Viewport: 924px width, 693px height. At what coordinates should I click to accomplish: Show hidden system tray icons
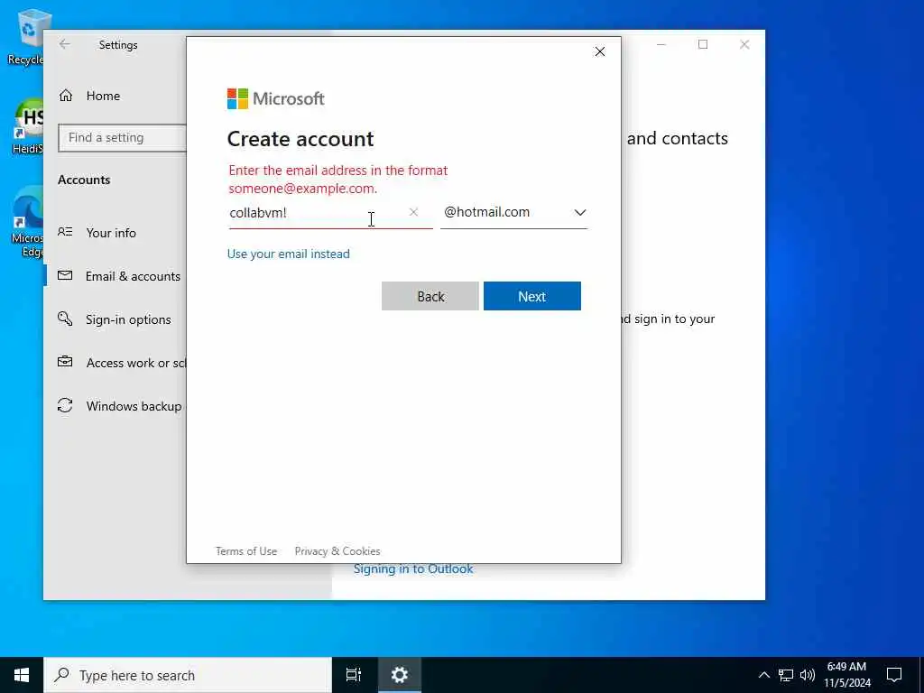coord(763,675)
